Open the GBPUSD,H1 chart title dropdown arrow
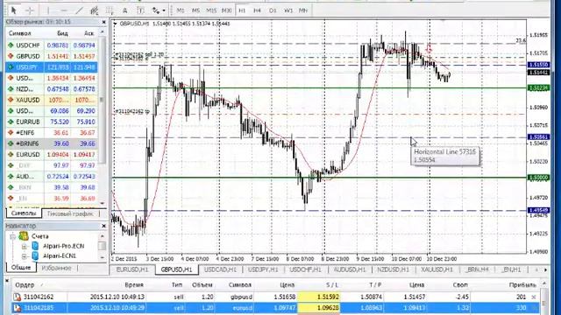Image resolution: width=561 pixels, height=315 pixels. tap(115, 24)
